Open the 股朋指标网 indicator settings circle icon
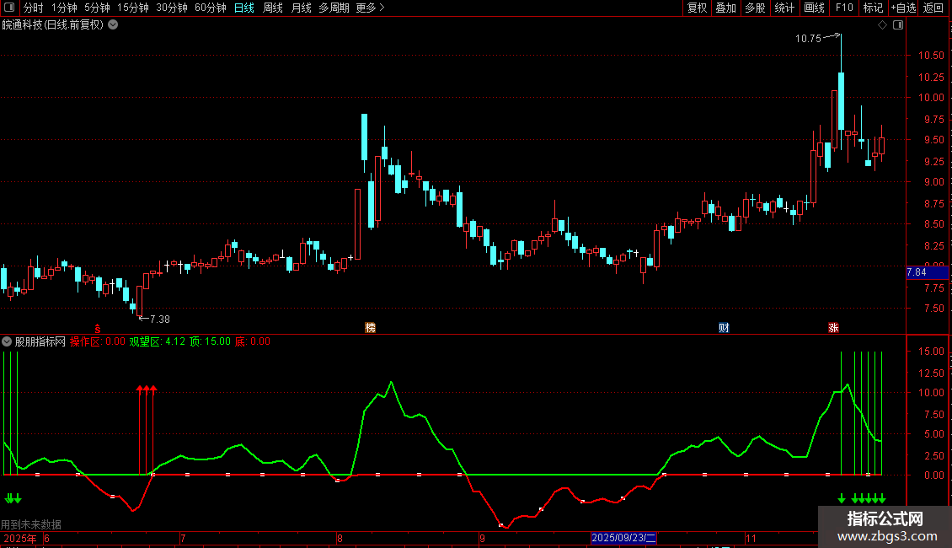952x548 pixels. pos(7,341)
